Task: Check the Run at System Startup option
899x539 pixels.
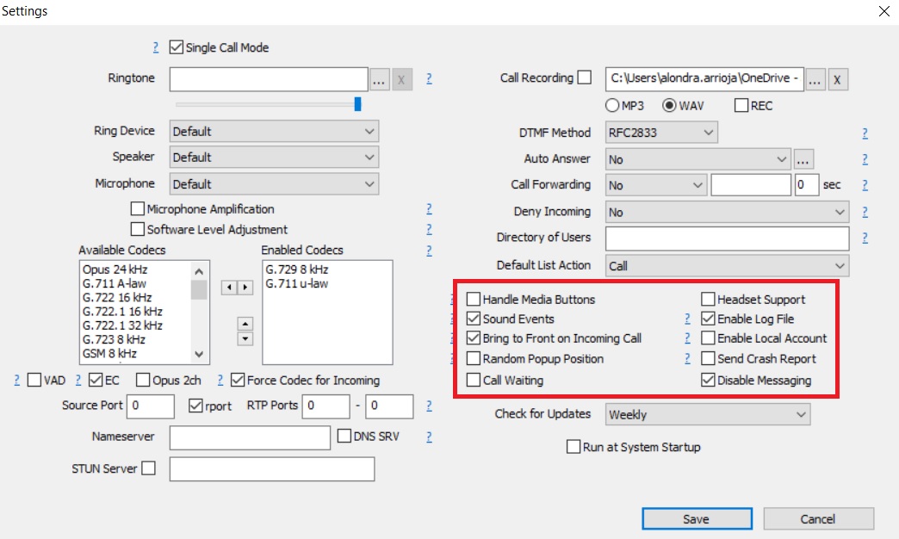Action: pyautogui.click(x=573, y=447)
